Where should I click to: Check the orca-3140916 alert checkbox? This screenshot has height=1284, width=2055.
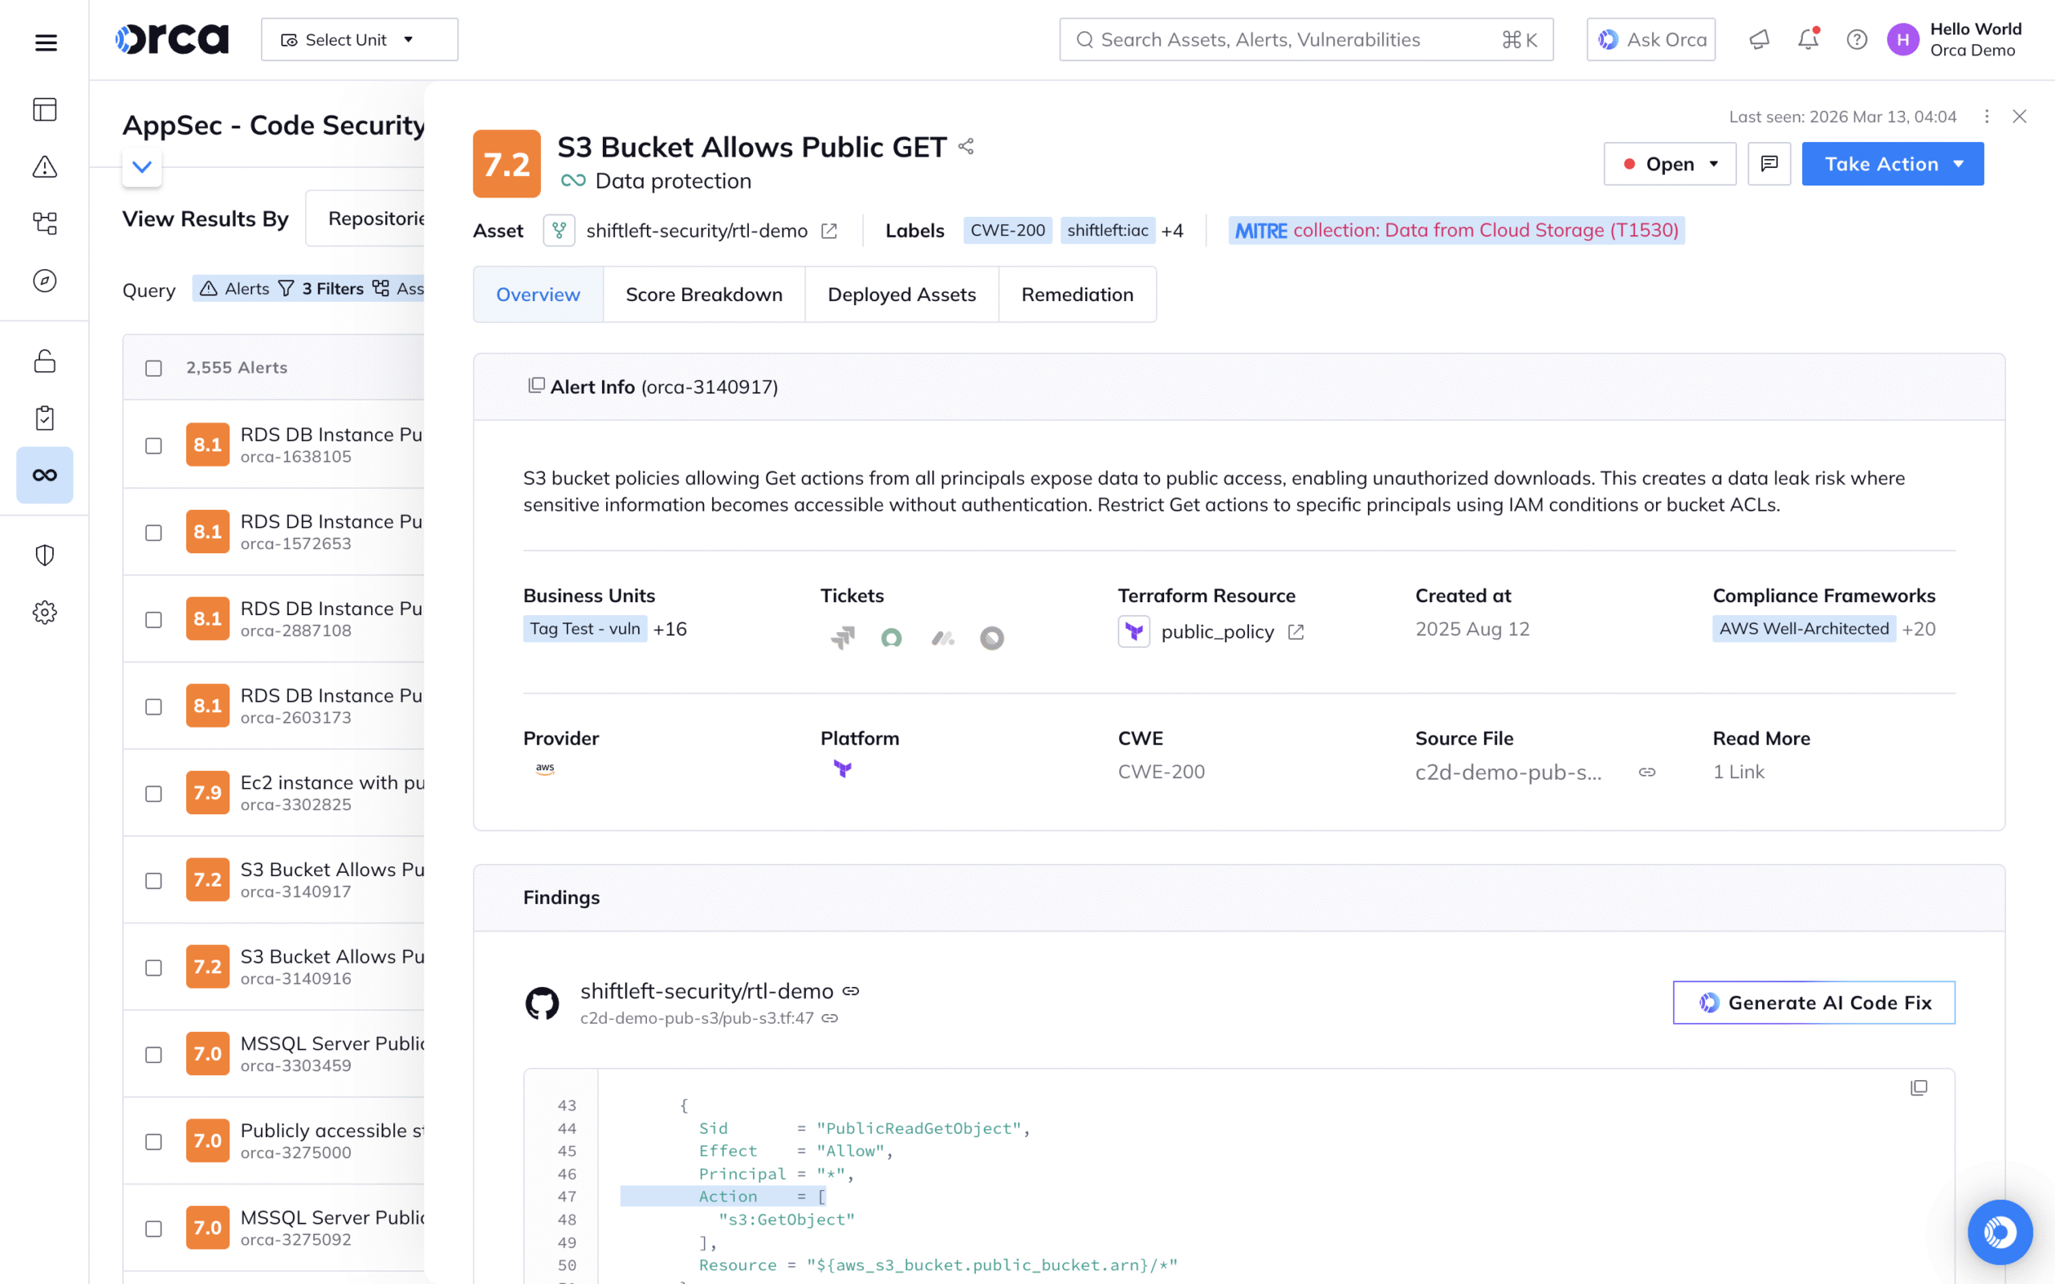point(153,968)
